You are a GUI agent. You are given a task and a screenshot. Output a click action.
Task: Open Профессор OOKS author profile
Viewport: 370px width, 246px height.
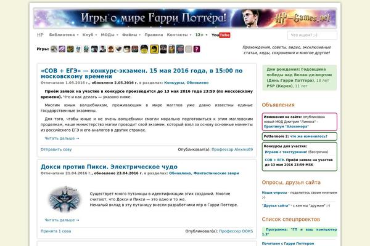point(236,231)
